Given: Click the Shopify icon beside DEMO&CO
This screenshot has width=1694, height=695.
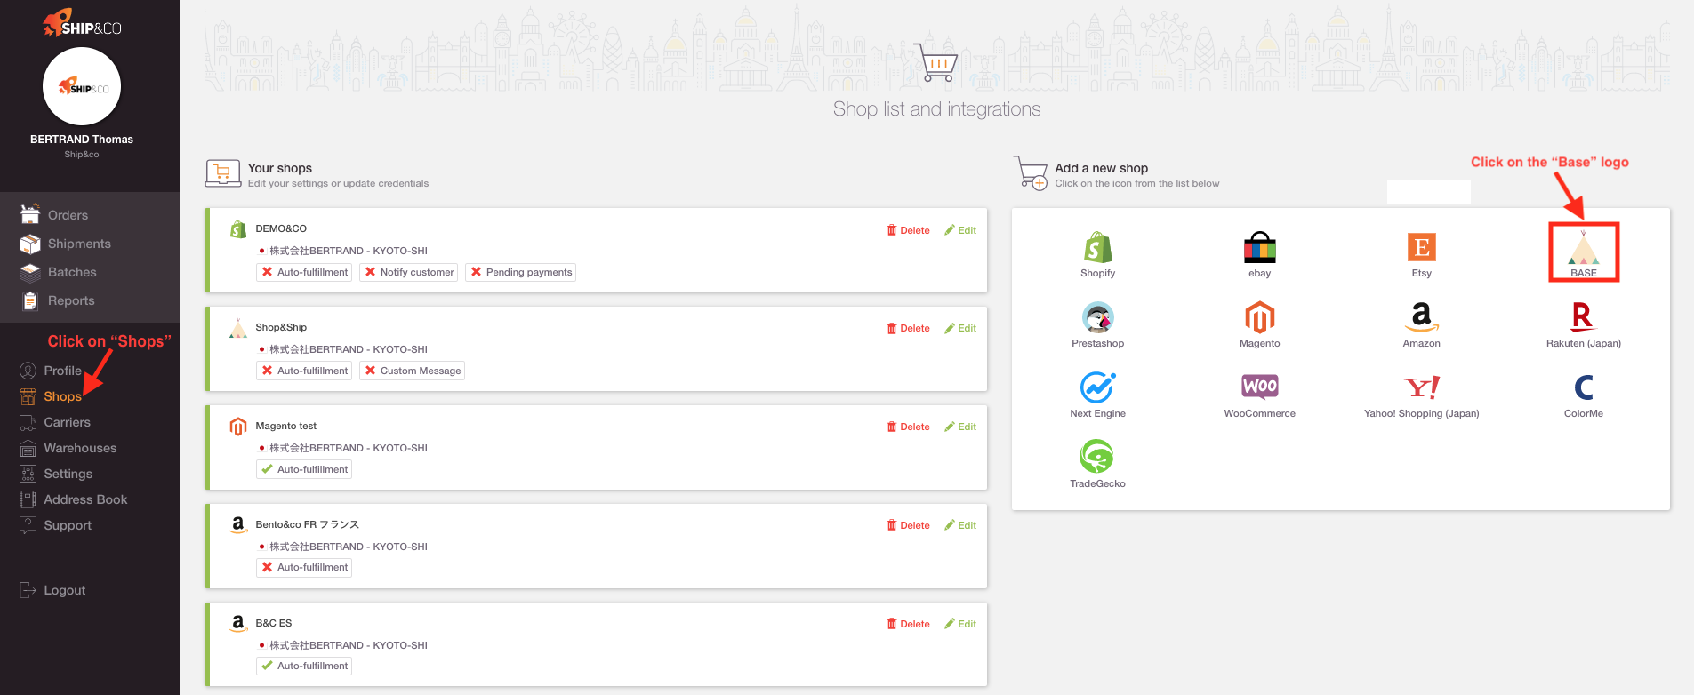Looking at the screenshot, I should (x=238, y=229).
